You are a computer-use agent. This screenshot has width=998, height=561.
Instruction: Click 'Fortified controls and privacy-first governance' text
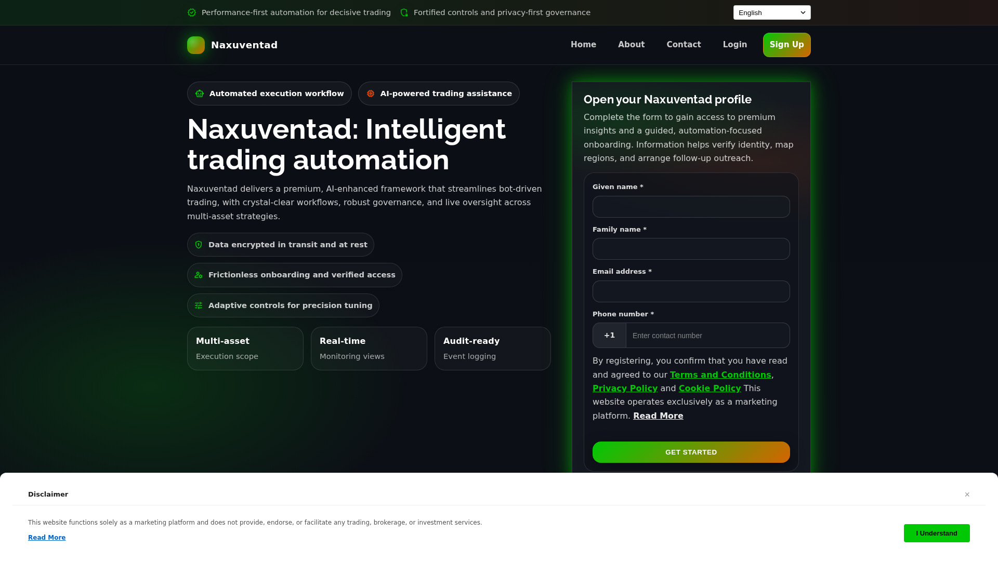coord(502,12)
